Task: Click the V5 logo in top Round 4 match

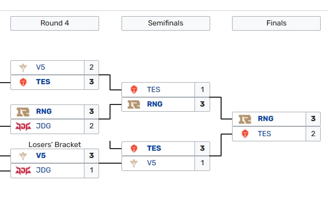Action: [x=23, y=68]
